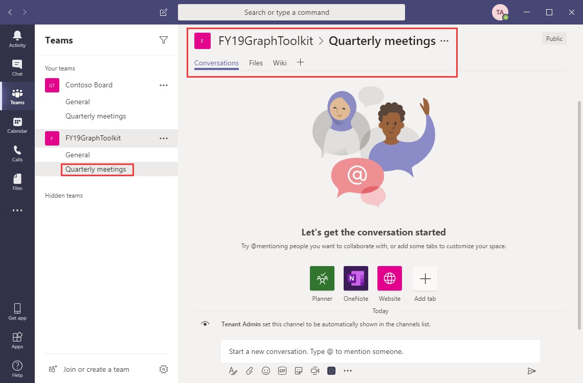Go back with the left arrow
The width and height of the screenshot is (583, 383).
[x=10, y=12]
